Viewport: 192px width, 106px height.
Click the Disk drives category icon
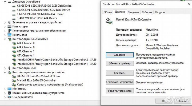(x=9, y=2)
